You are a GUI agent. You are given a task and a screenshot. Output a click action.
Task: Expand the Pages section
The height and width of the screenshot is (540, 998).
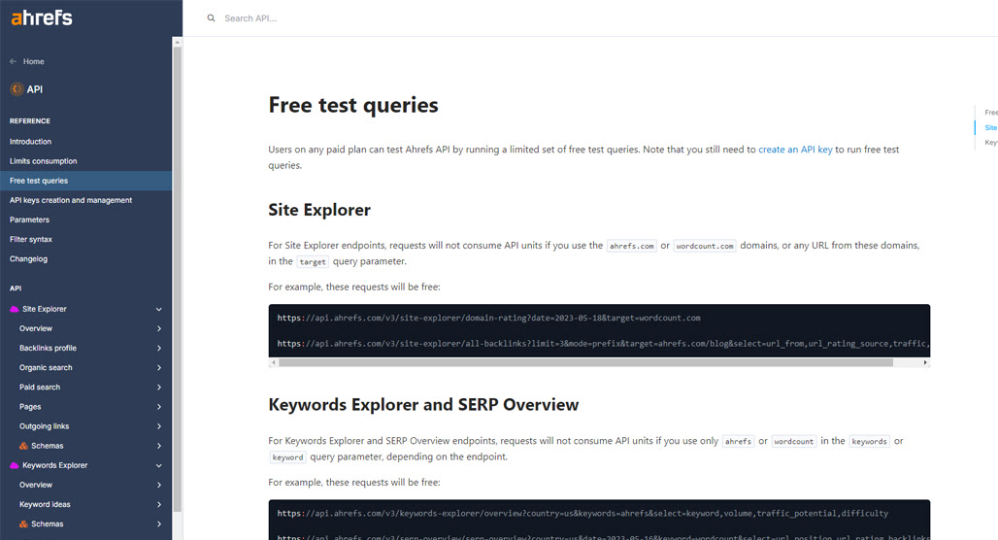tap(159, 407)
